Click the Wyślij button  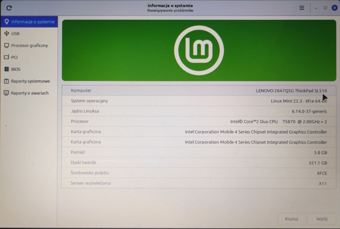click(322, 219)
